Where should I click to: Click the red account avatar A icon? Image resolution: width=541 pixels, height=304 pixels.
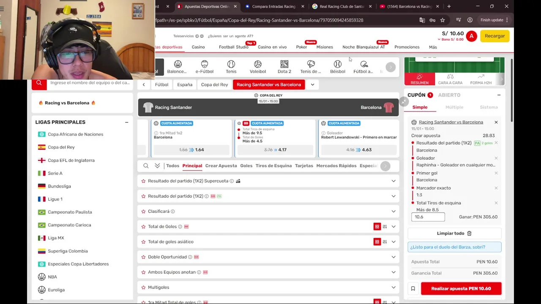coord(472,36)
